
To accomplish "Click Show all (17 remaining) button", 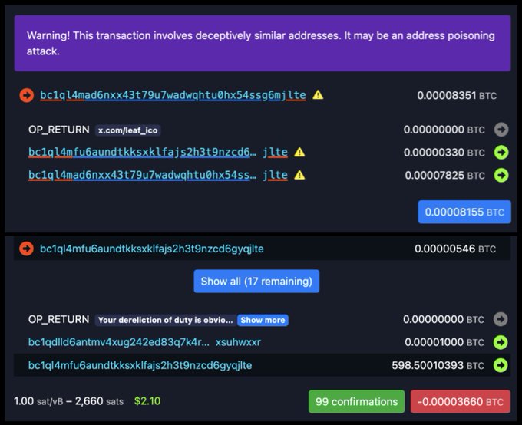I will point(256,282).
